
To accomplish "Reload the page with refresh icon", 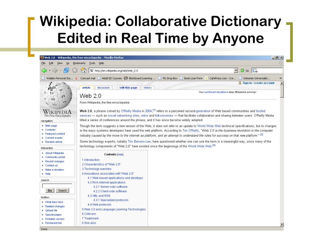I will click(x=66, y=70).
